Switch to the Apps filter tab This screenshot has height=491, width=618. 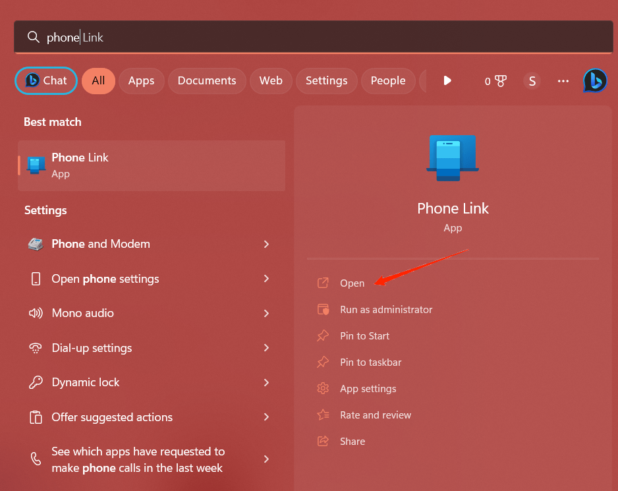[141, 81]
